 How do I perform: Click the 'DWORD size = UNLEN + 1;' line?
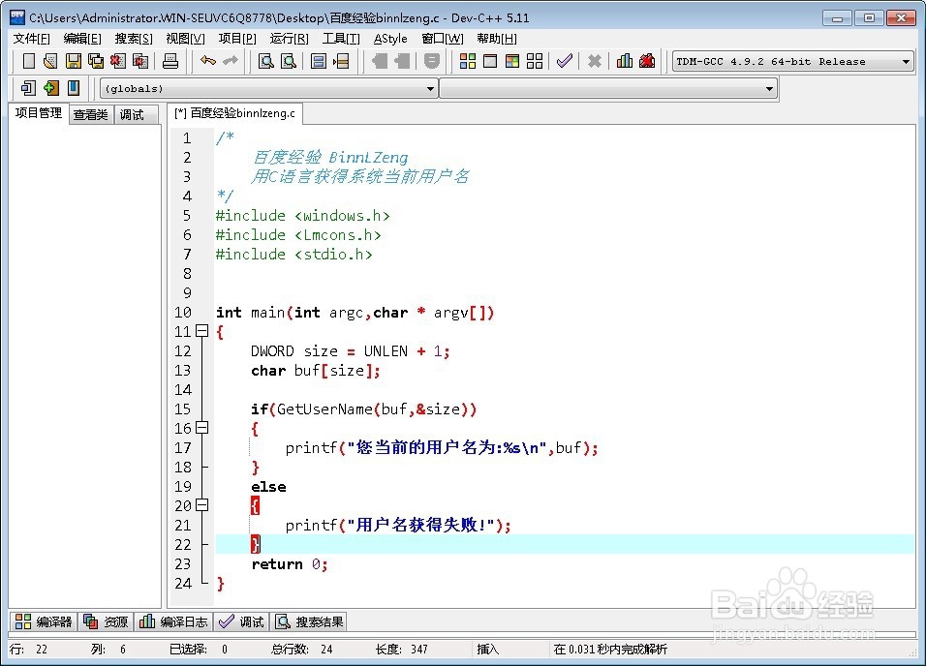pyautogui.click(x=351, y=351)
